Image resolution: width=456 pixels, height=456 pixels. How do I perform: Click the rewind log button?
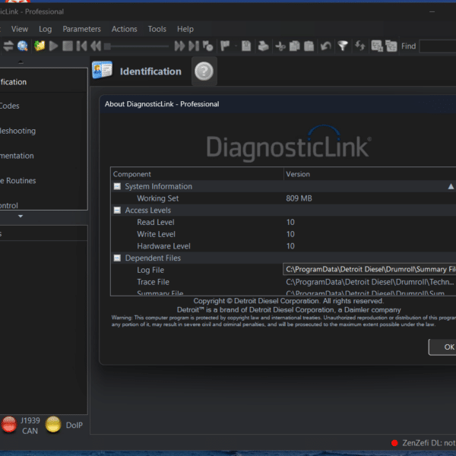pyautogui.click(x=96, y=46)
